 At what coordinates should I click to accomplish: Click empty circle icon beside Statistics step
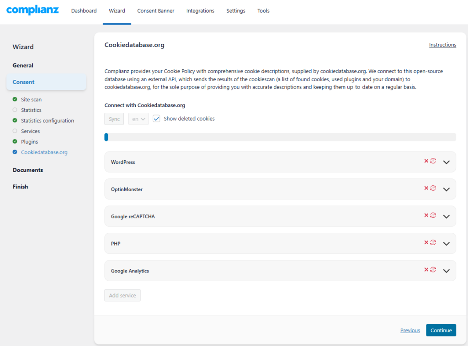tap(15, 110)
